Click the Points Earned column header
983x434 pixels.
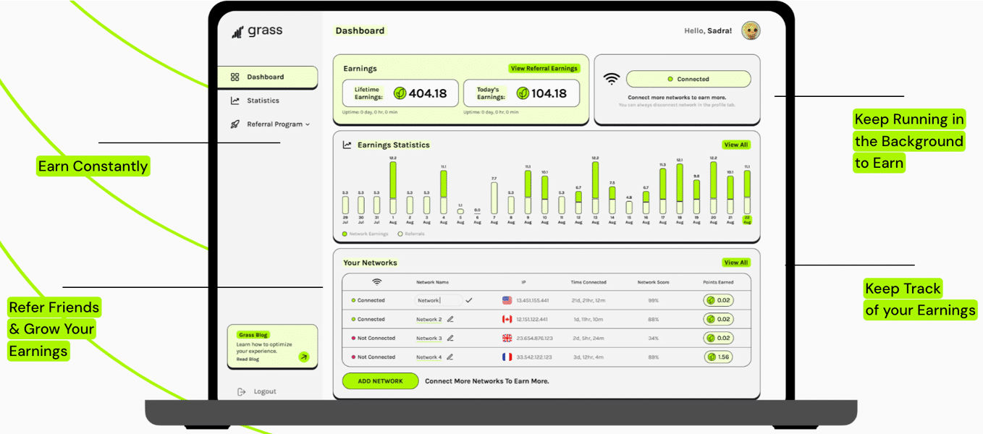[x=718, y=282]
